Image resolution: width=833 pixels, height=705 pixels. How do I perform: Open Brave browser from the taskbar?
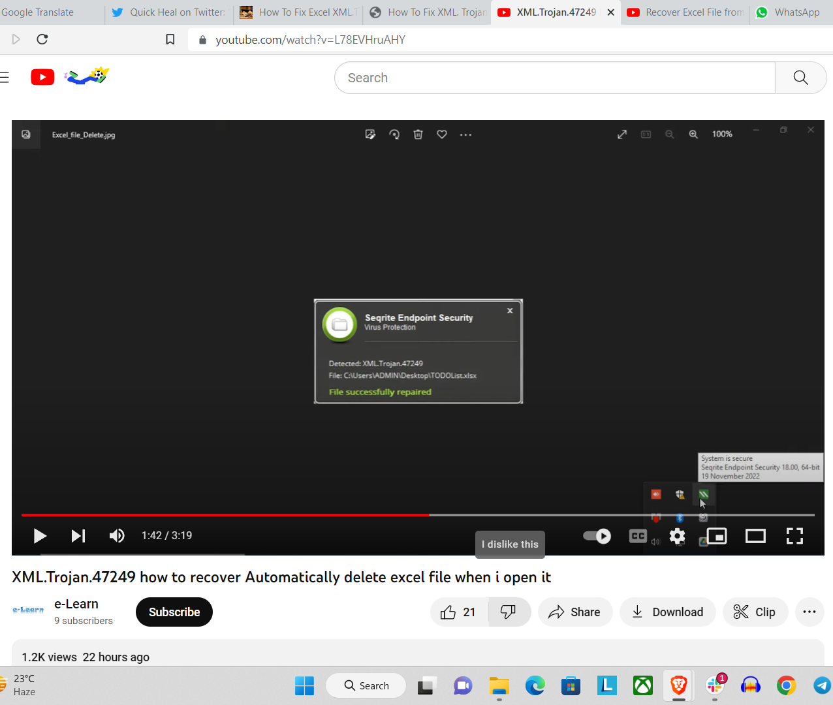(x=679, y=685)
